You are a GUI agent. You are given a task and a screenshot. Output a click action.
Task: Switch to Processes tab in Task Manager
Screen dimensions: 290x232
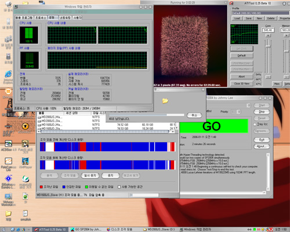pos(41,17)
